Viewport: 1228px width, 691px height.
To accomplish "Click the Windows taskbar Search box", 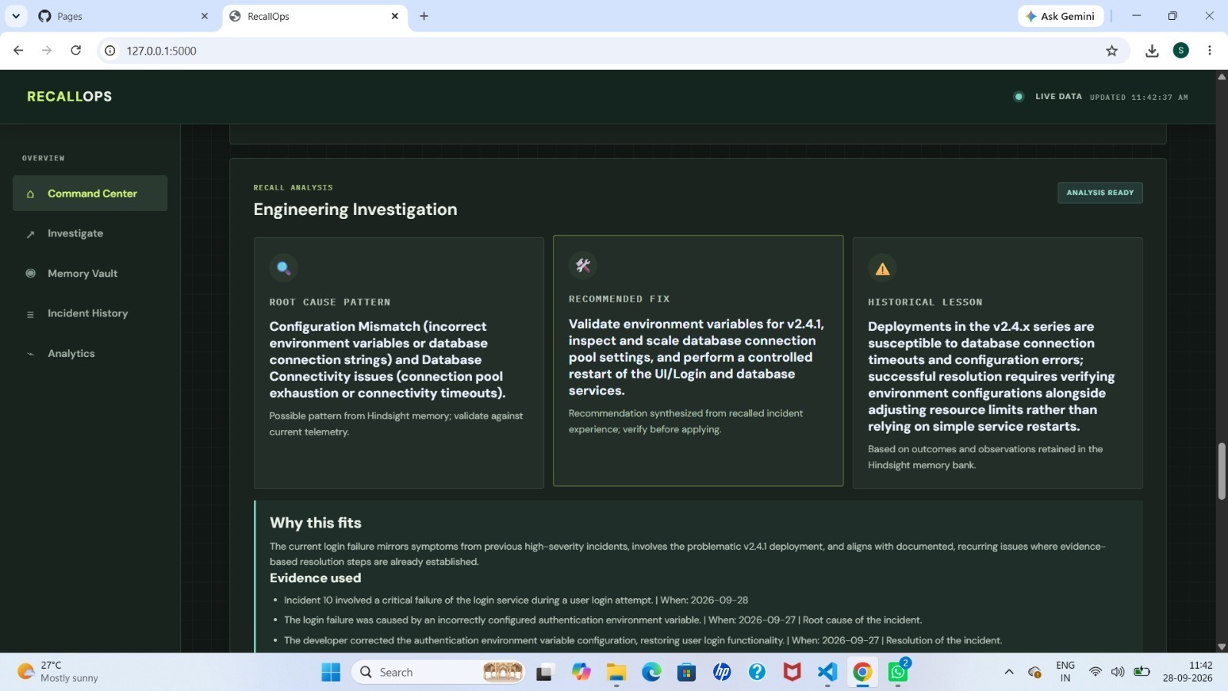I will pyautogui.click(x=438, y=673).
